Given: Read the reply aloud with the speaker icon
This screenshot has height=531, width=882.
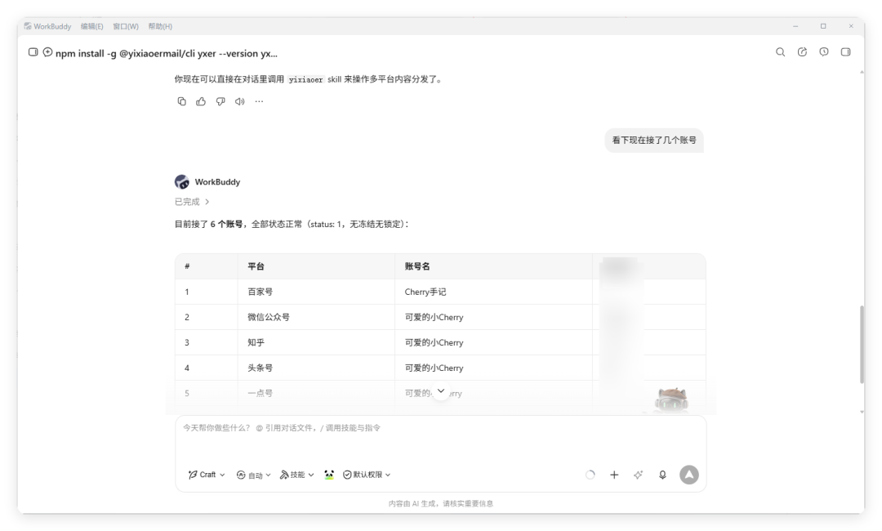Looking at the screenshot, I should click(x=239, y=102).
